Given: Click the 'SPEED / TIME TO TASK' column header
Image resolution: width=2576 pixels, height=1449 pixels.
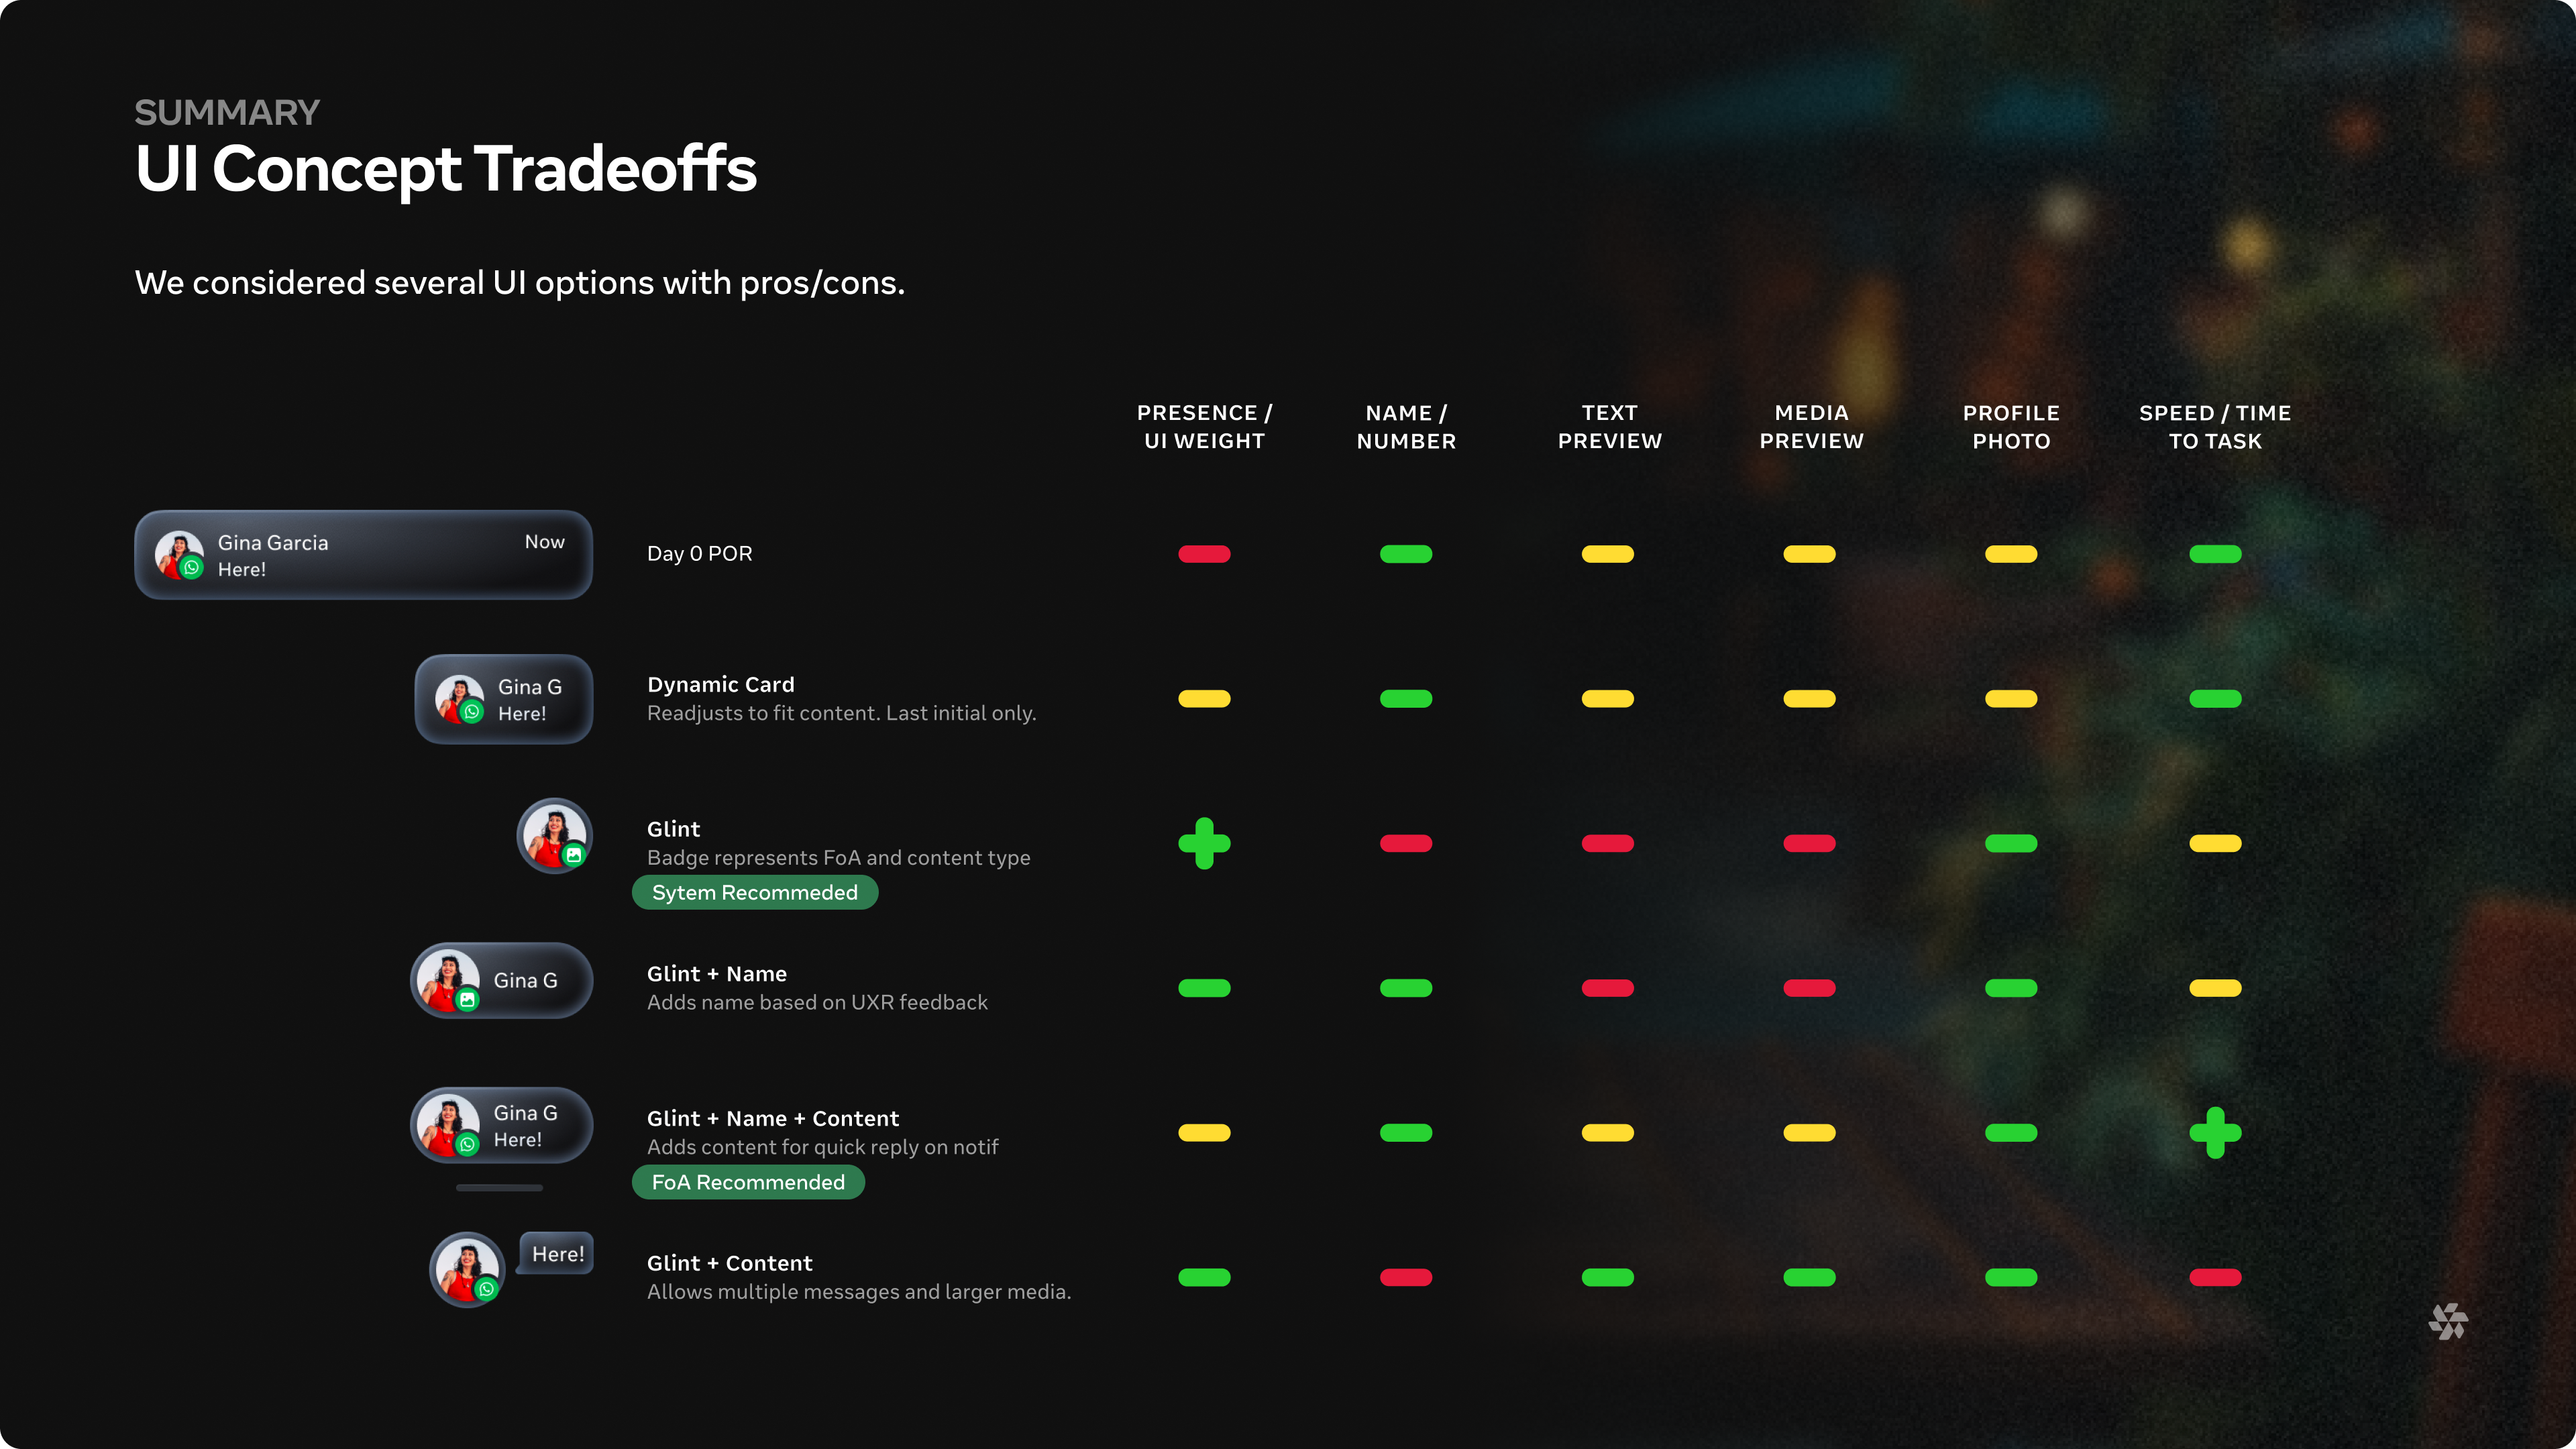Looking at the screenshot, I should pos(2215,427).
